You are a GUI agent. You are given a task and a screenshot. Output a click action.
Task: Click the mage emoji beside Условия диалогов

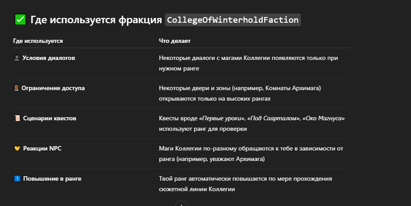pos(17,58)
